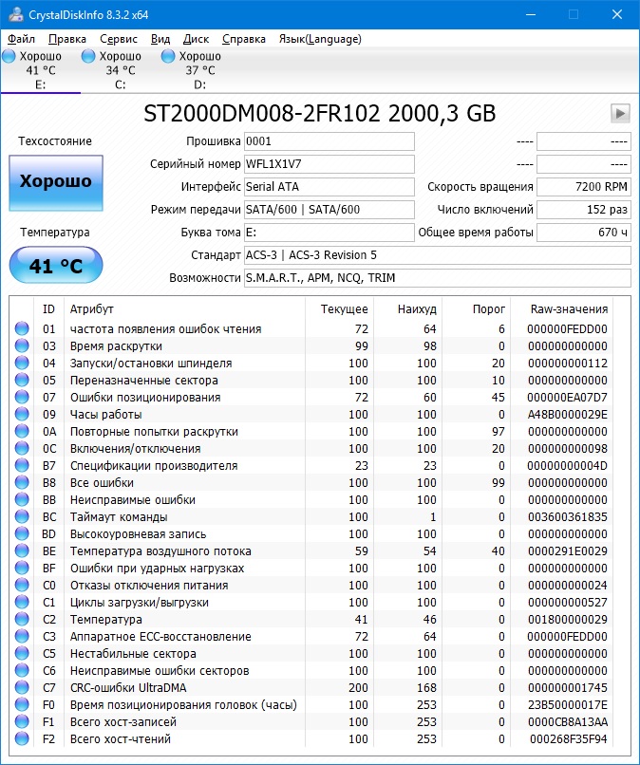Screen dimensions: 640x765
Task: Click total working time value 670 ч
Action: point(584,233)
